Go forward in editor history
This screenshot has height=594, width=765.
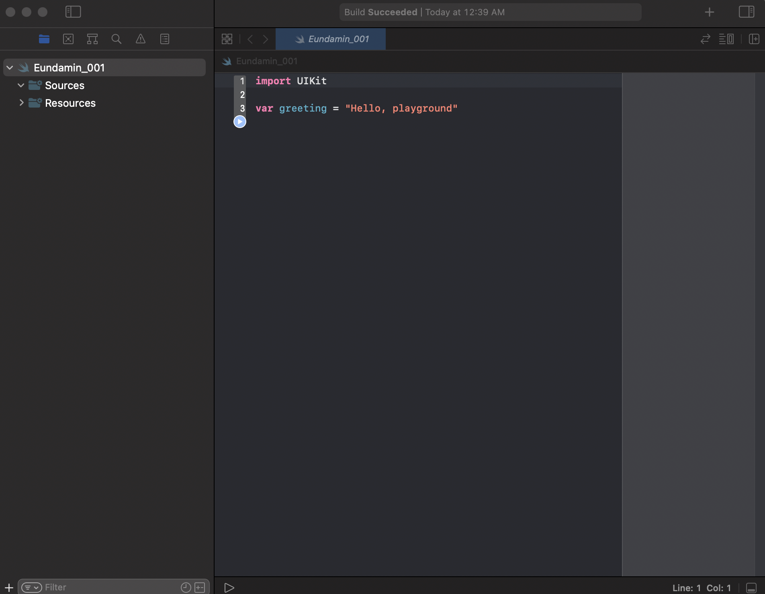266,39
